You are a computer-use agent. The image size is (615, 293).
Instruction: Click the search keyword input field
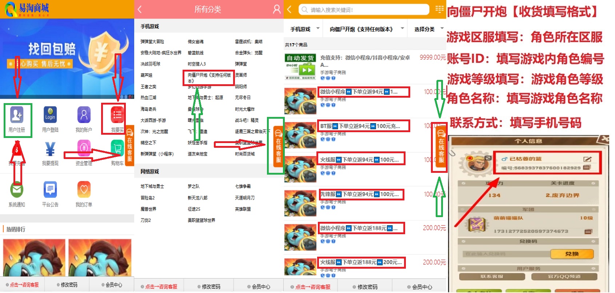click(364, 10)
